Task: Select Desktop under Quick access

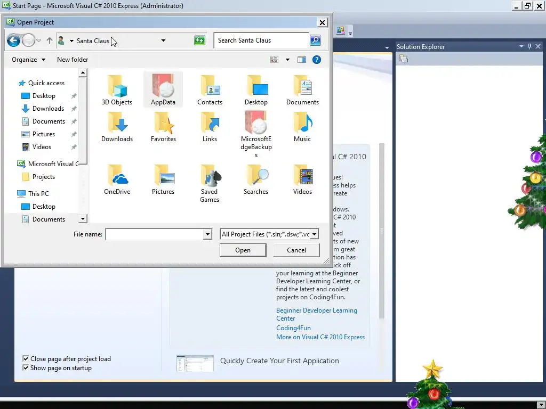Action: pyautogui.click(x=38, y=96)
